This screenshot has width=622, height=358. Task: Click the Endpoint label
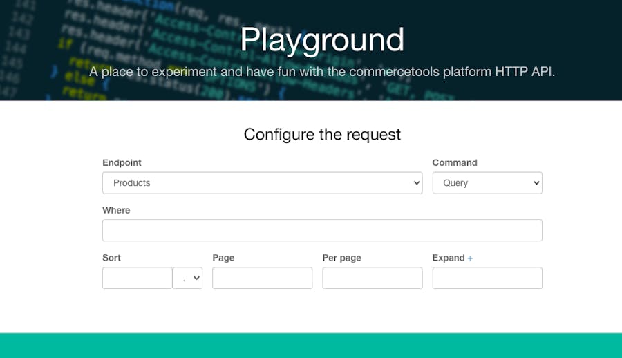coord(122,162)
